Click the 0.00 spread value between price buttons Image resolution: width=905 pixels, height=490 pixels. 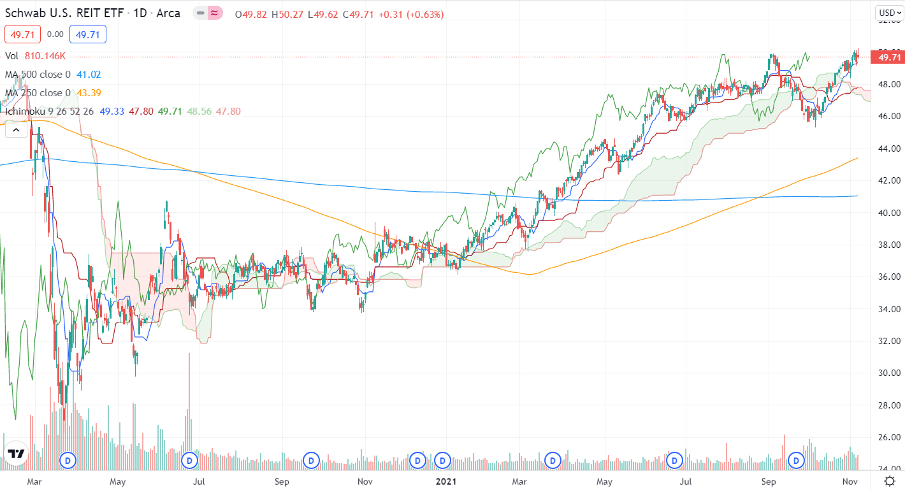click(55, 34)
